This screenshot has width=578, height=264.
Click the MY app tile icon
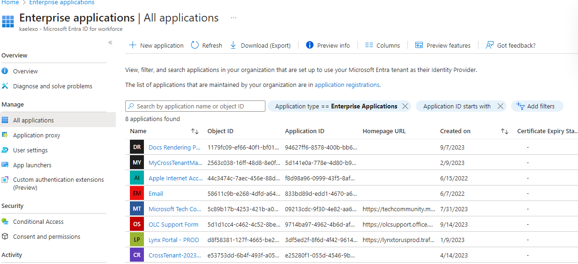pos(137,163)
